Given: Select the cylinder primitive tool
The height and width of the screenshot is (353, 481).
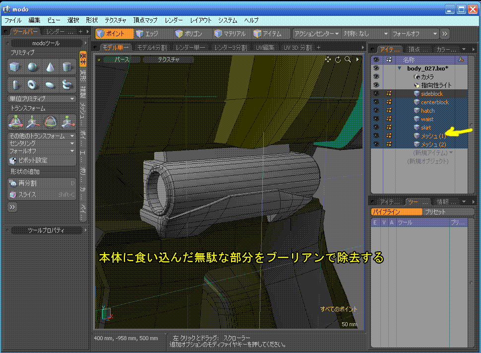Looking at the screenshot, I should pyautogui.click(x=67, y=67).
